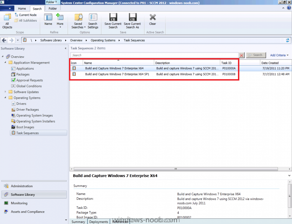The height and width of the screenshot is (224, 292).
Task: Open the navigation history dropdown arrow
Action: tap(18, 40)
